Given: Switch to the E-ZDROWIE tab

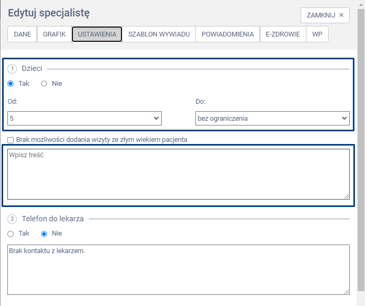Looking at the screenshot, I should click(x=283, y=34).
